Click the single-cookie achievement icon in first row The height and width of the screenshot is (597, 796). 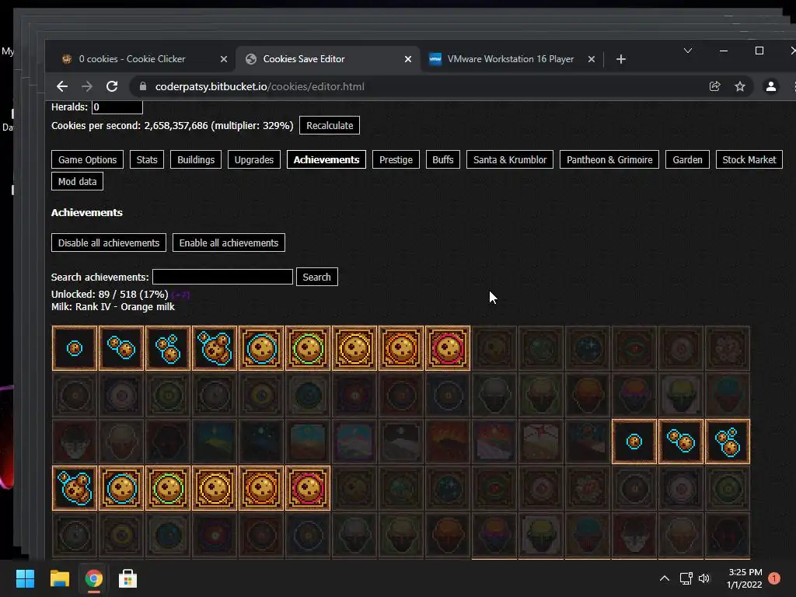(x=75, y=348)
